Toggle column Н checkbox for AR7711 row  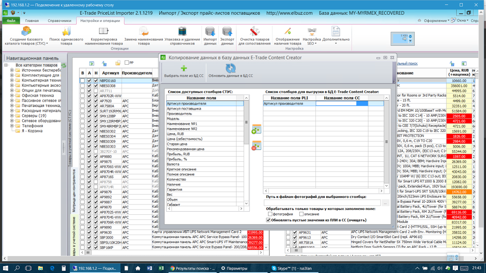pos(96,91)
